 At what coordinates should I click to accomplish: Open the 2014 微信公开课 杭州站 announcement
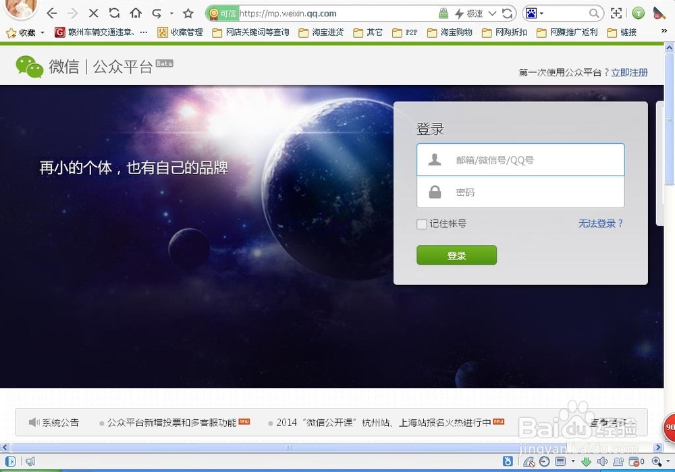point(383,423)
